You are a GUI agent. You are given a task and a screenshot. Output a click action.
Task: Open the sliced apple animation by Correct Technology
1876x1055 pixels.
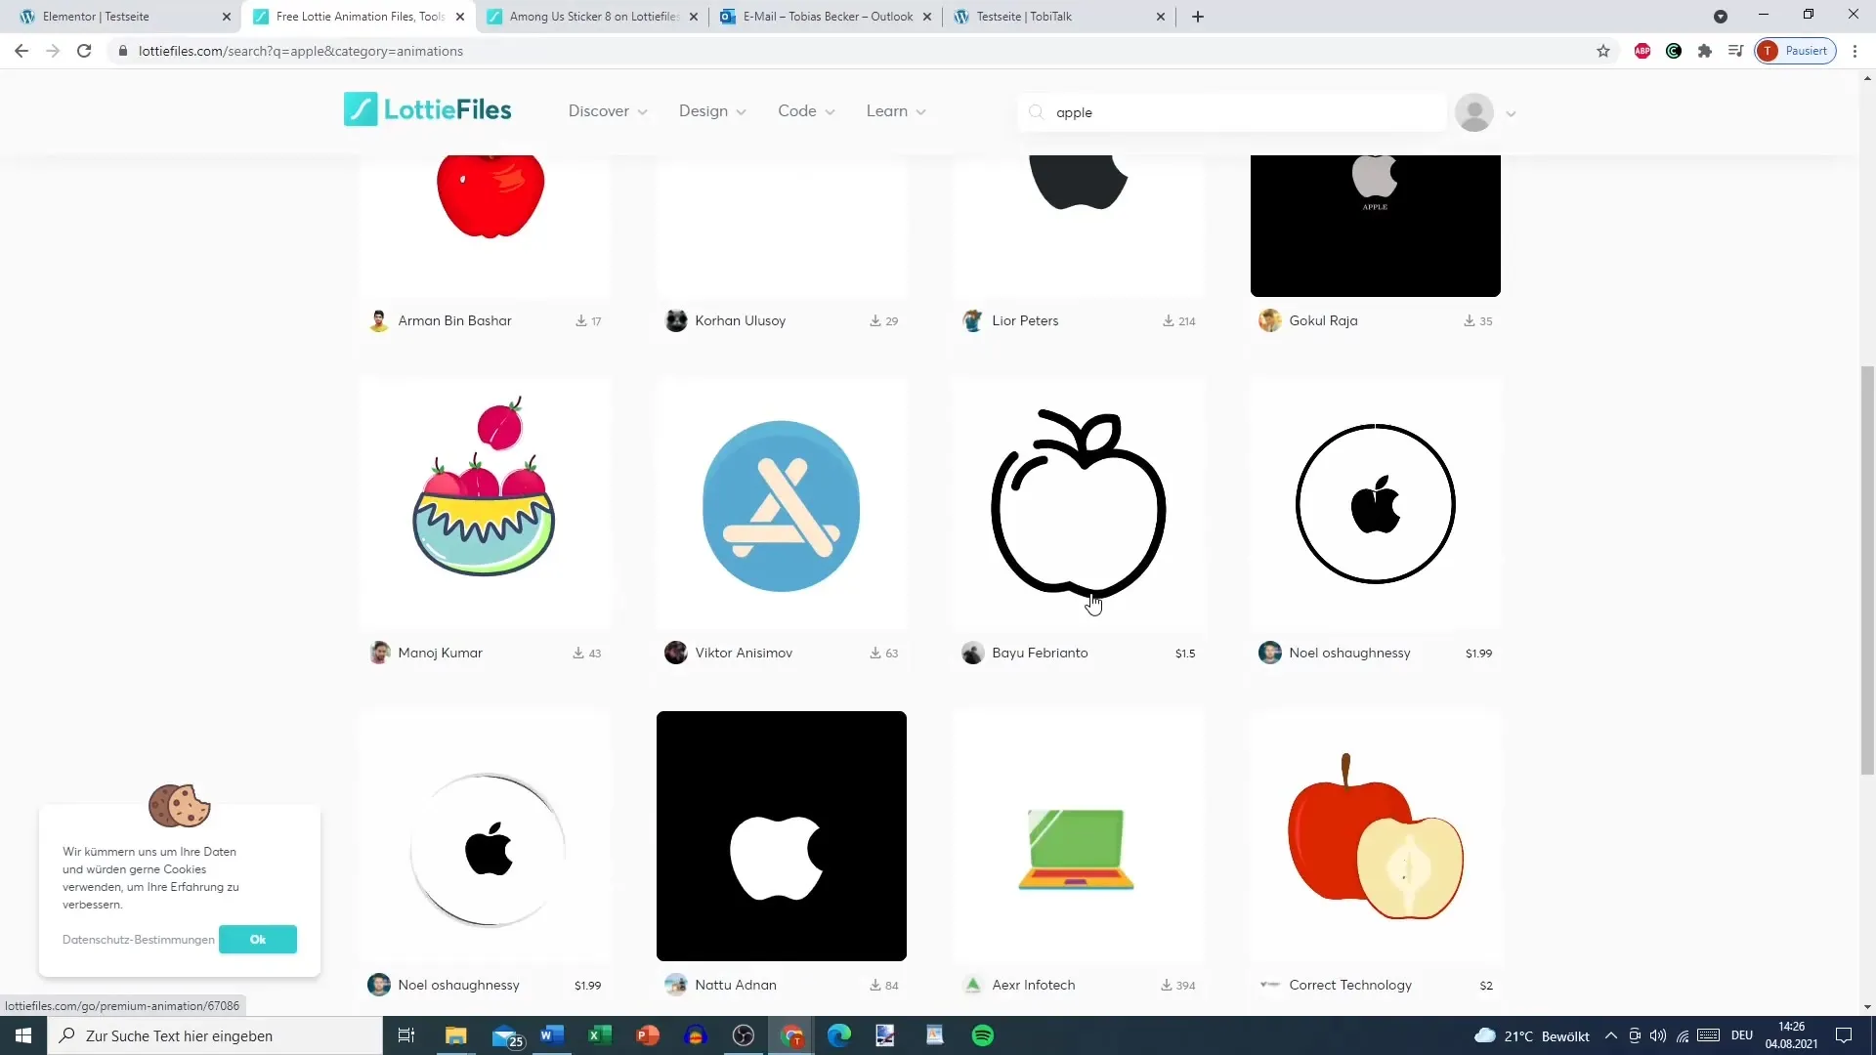[1376, 836]
